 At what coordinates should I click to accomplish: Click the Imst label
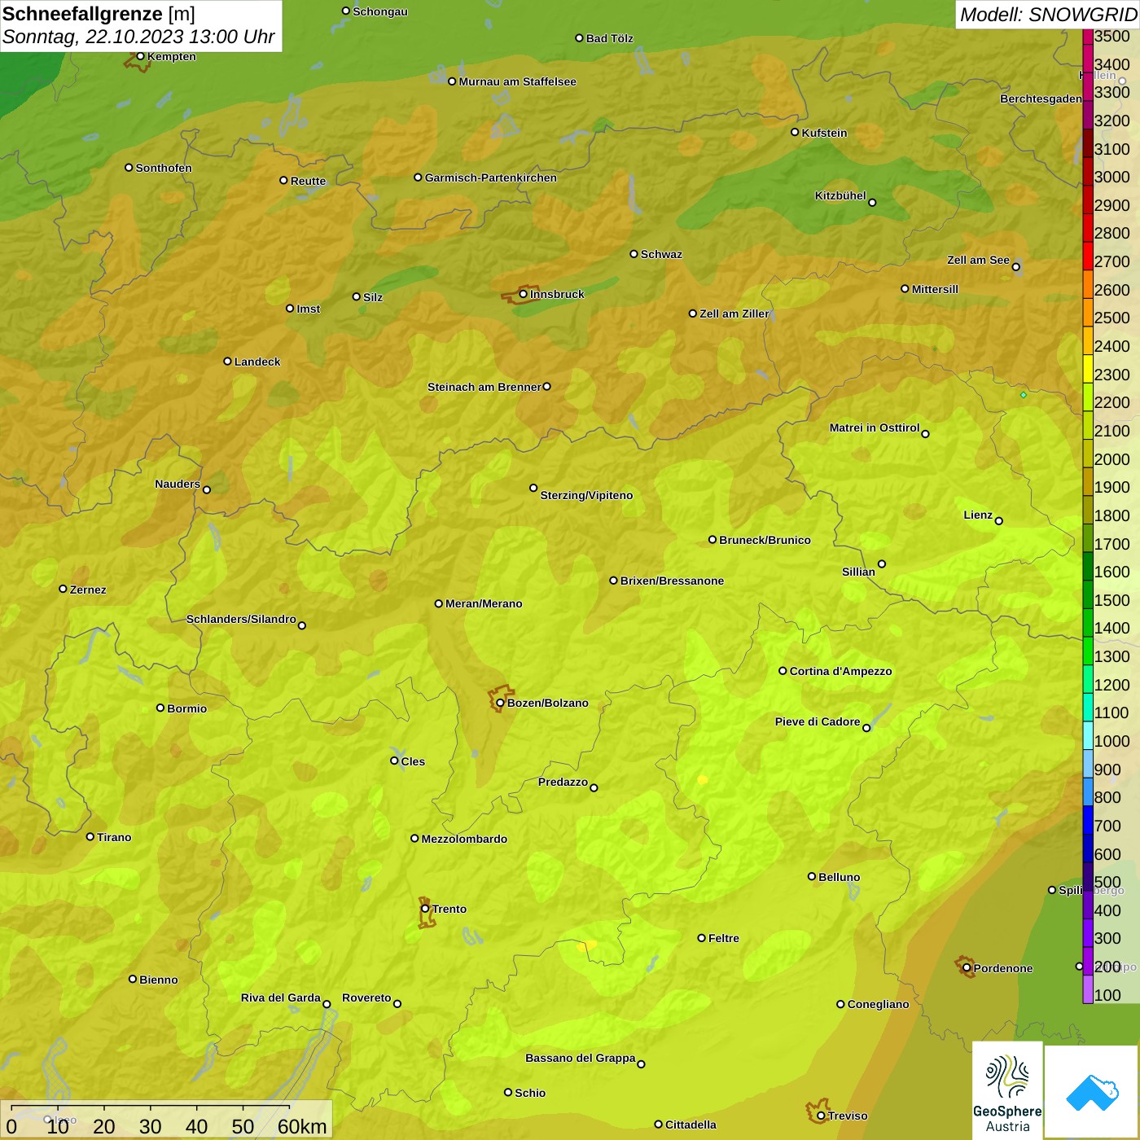[308, 309]
